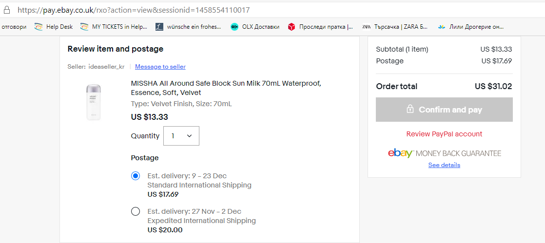Screen dimensions: 545x243
Task: Select Expedited International Shipping radio button
Action: 136,211
